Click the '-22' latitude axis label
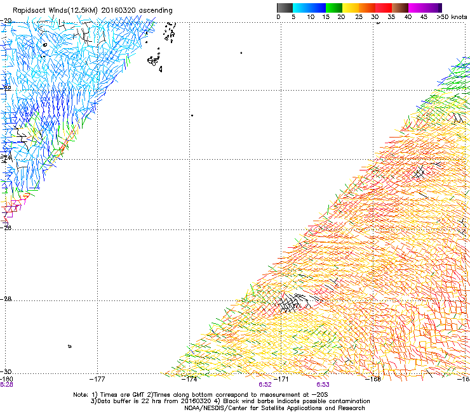This screenshot has height=412, width=470. (6, 88)
